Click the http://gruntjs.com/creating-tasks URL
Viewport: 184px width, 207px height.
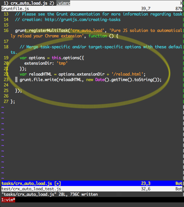coord(83,20)
